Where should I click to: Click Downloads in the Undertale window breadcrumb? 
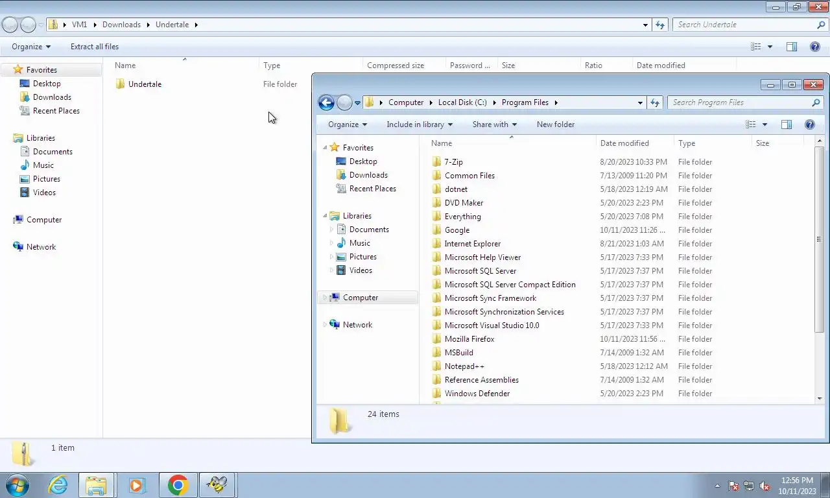[121, 25]
